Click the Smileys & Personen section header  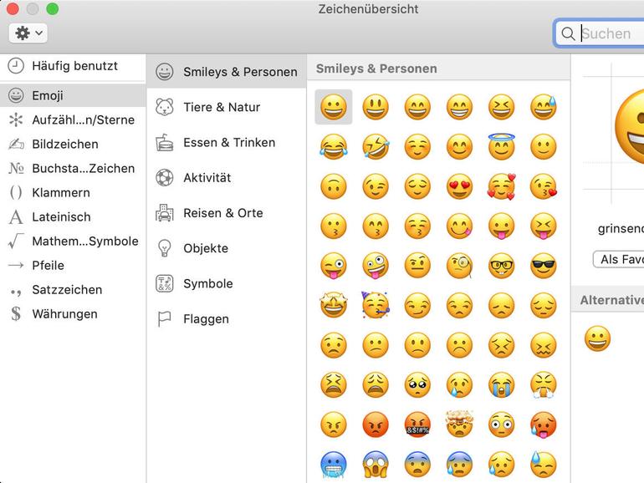(438, 69)
